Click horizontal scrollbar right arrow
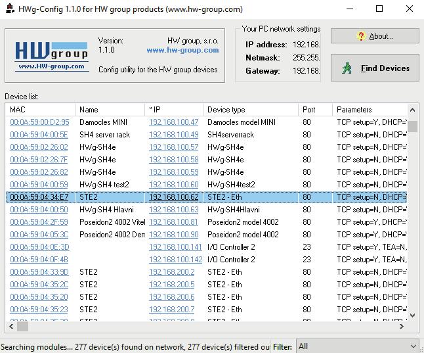The width and height of the screenshot is (424, 353). point(402,327)
